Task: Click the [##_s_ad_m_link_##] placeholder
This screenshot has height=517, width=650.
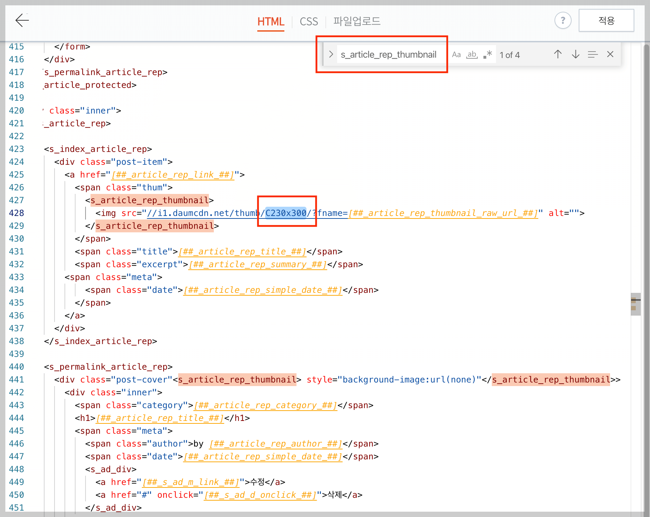Action: pos(191,482)
